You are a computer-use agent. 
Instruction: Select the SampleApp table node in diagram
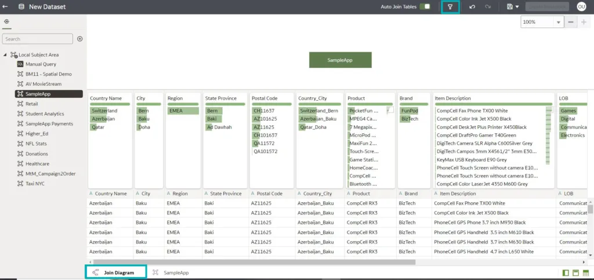[x=340, y=60]
